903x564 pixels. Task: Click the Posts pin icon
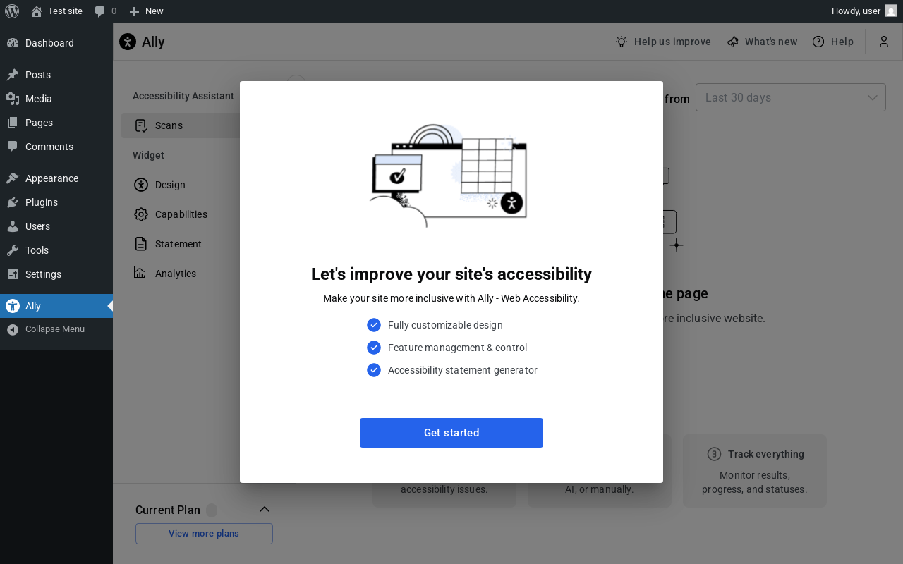pyautogui.click(x=13, y=75)
